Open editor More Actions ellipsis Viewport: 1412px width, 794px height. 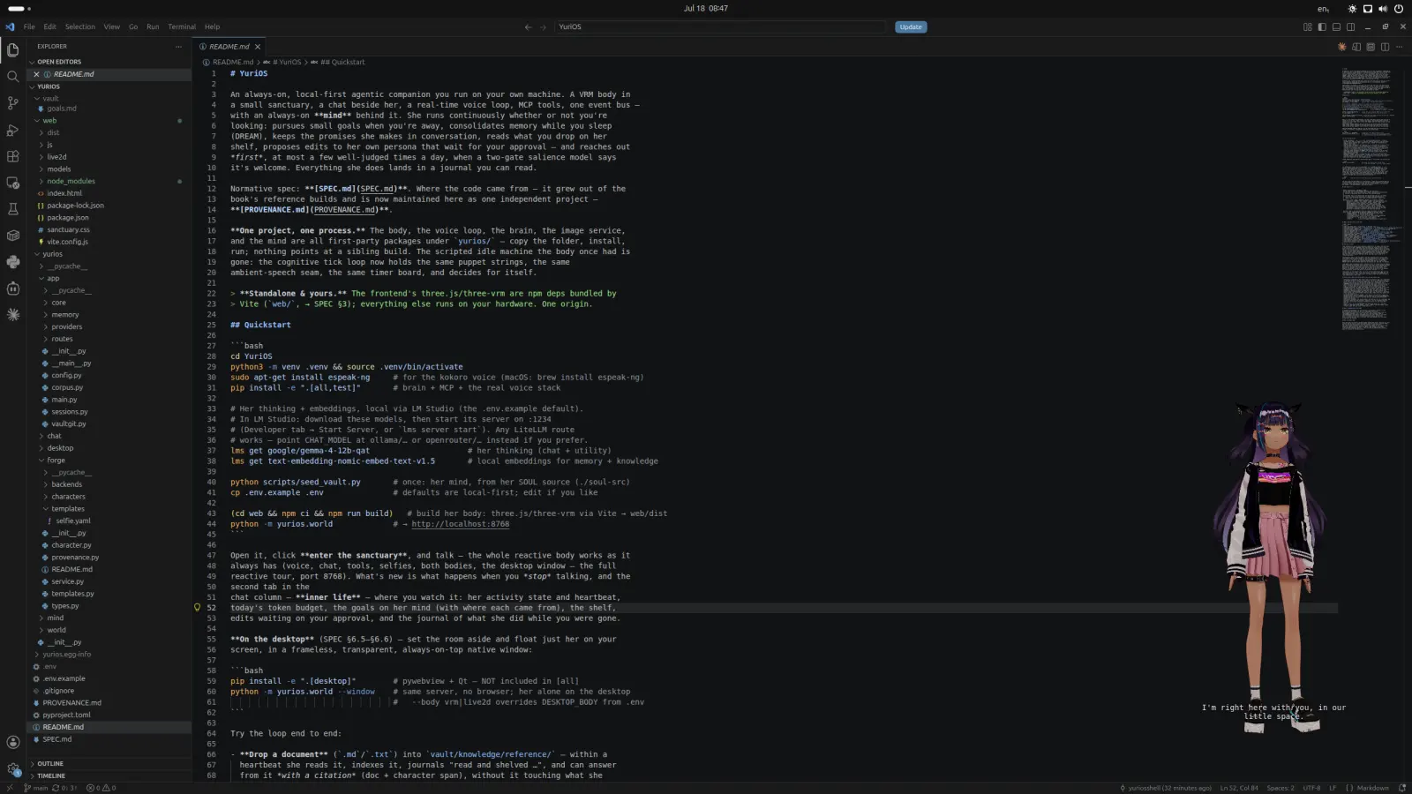(1399, 47)
